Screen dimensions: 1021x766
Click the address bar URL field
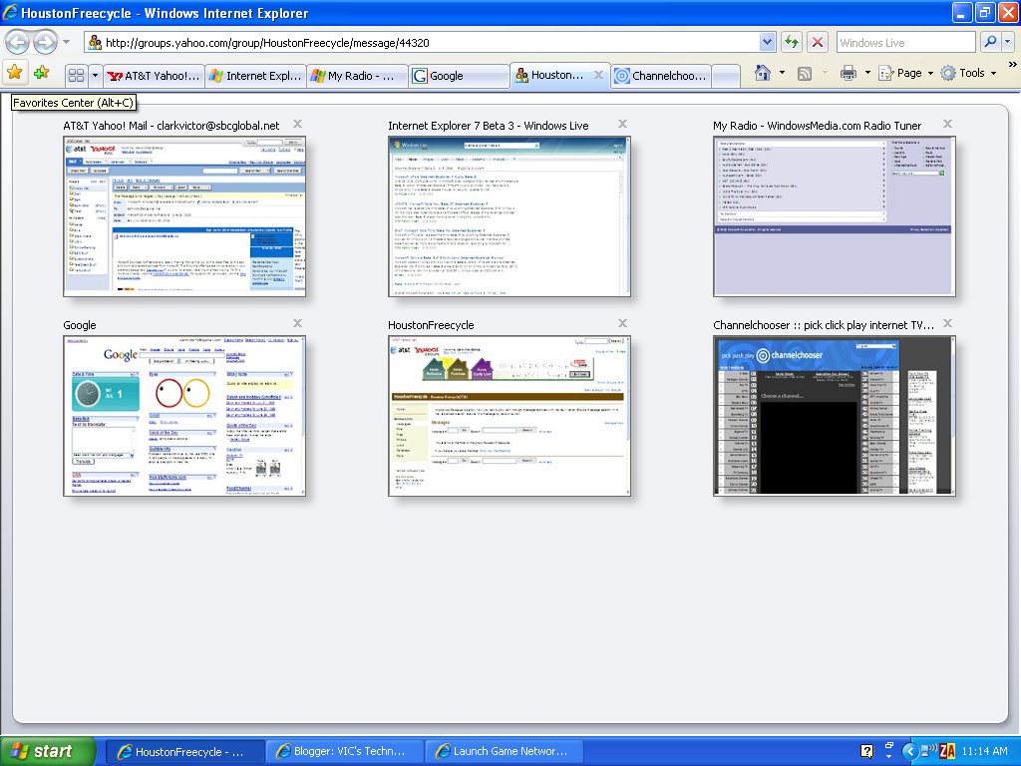click(x=422, y=43)
